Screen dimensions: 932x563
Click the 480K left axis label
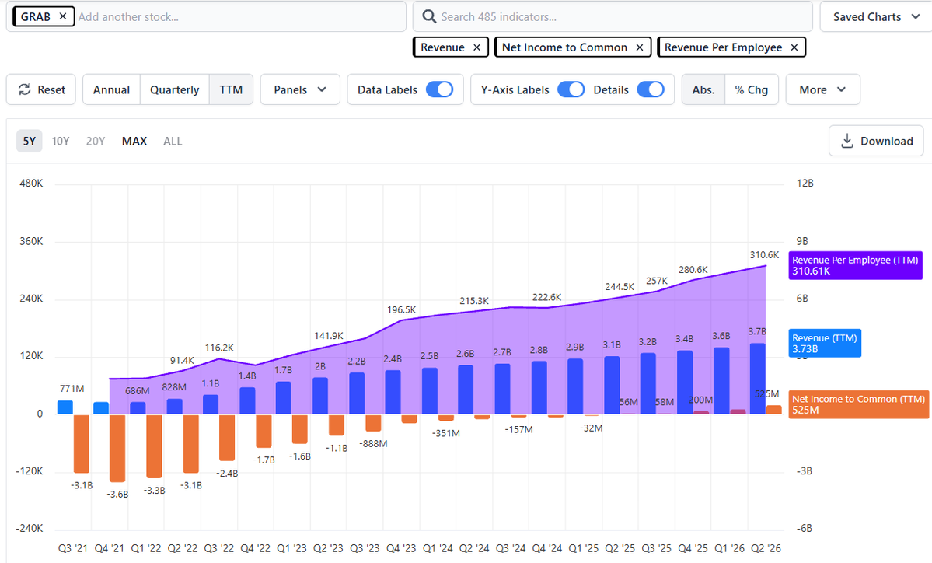[31, 183]
